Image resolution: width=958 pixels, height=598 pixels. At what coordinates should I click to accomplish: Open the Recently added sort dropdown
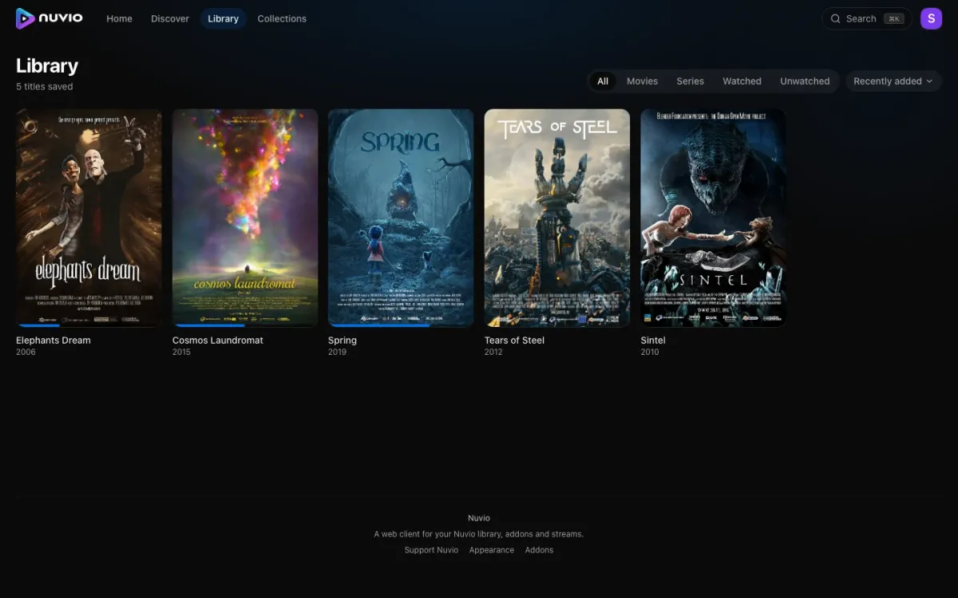tap(893, 81)
